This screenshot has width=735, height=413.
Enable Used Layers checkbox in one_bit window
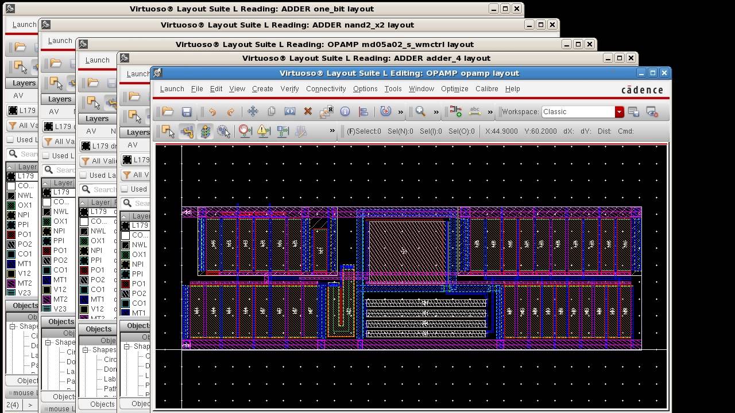click(x=10, y=139)
